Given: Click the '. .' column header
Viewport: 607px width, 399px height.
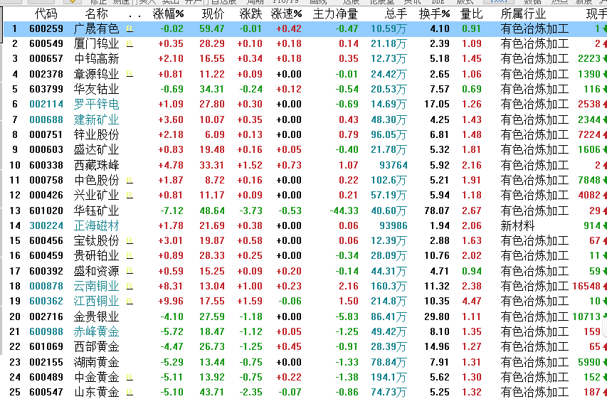Looking at the screenshot, I should pyautogui.click(x=134, y=16).
